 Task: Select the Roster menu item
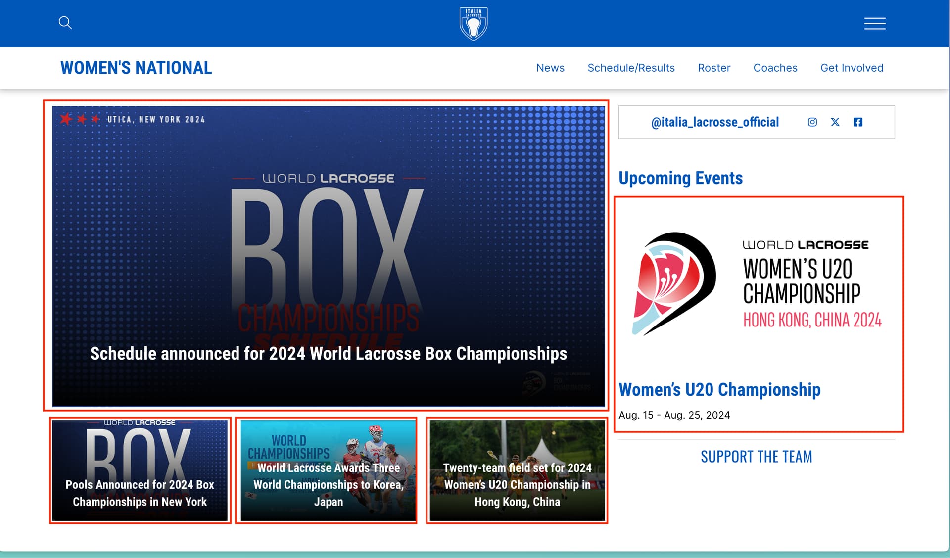click(714, 68)
